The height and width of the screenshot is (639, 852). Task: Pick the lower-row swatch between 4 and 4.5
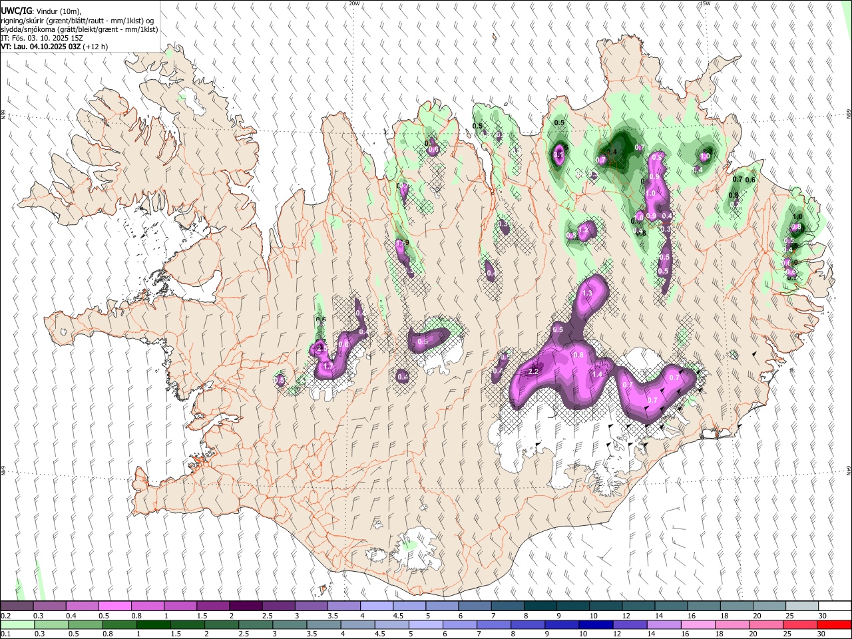click(x=357, y=624)
